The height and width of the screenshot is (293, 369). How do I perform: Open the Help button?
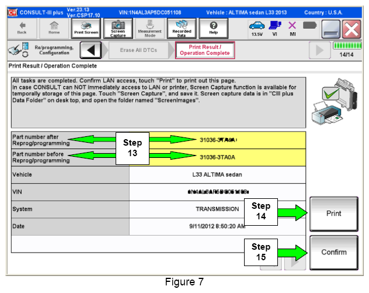214,28
